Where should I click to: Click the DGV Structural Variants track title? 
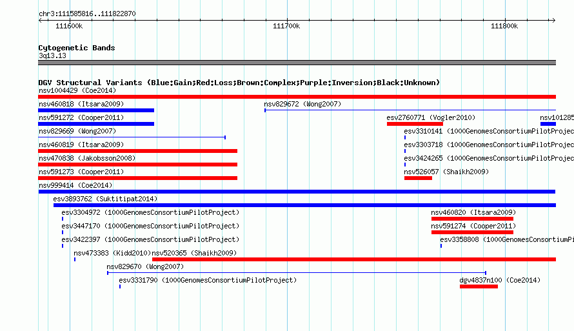(x=239, y=83)
